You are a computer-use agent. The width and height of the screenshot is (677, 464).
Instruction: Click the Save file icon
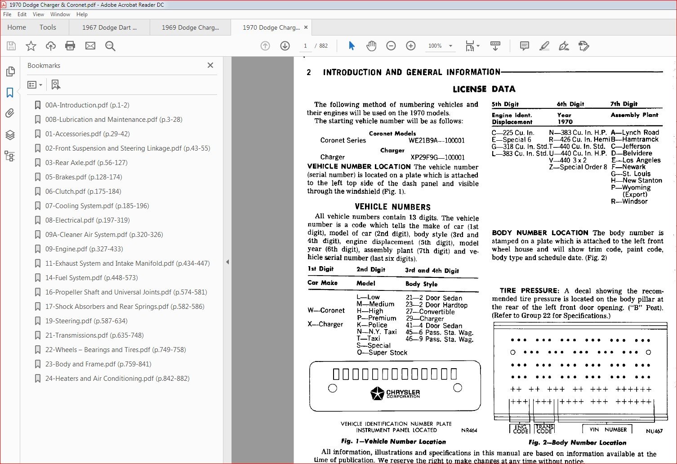[11, 46]
